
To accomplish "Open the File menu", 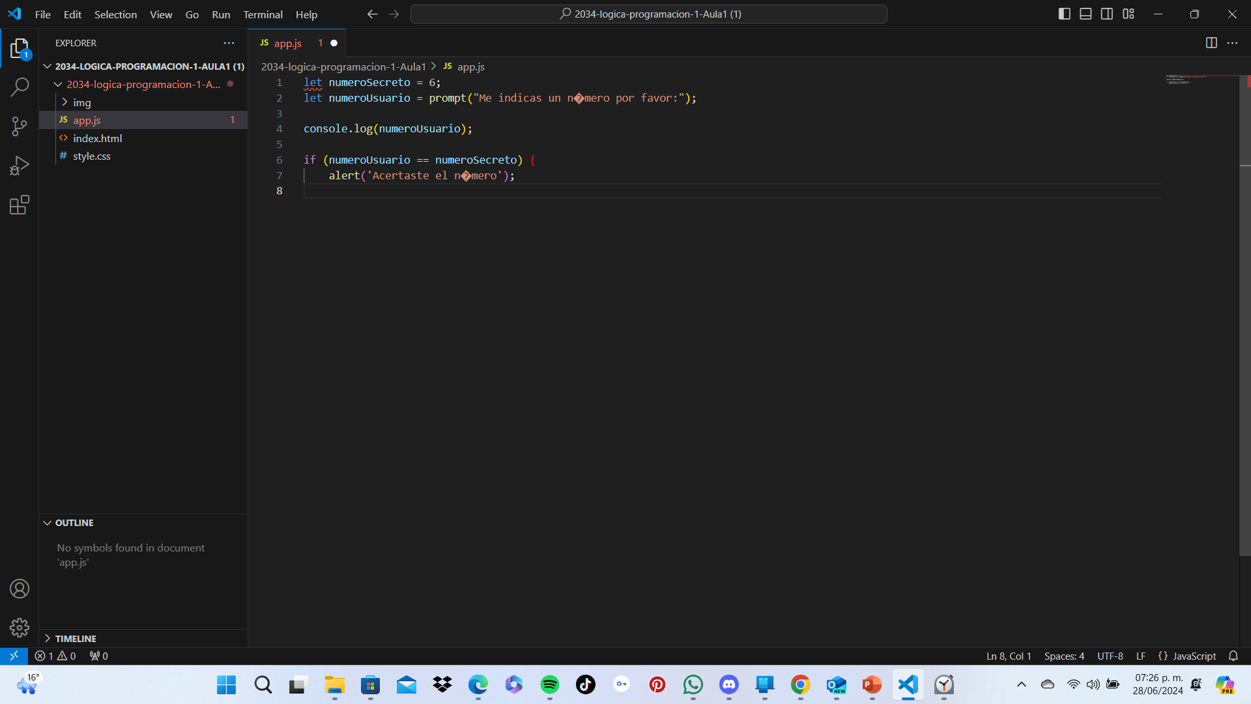I will [43, 14].
